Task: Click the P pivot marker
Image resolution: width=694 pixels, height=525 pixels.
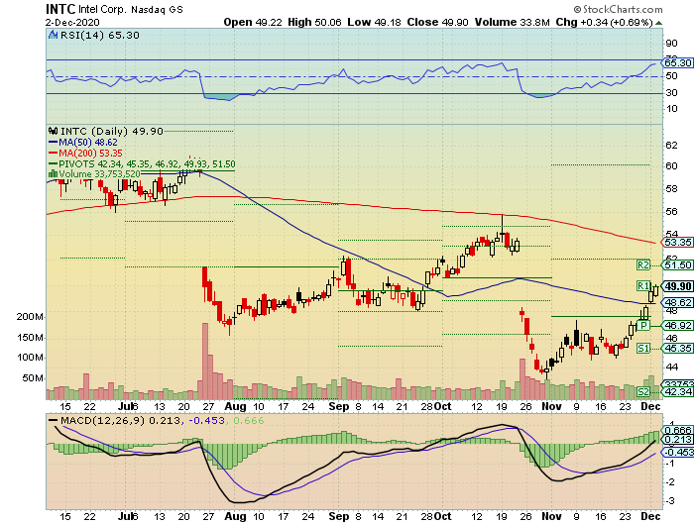Action: (x=643, y=326)
